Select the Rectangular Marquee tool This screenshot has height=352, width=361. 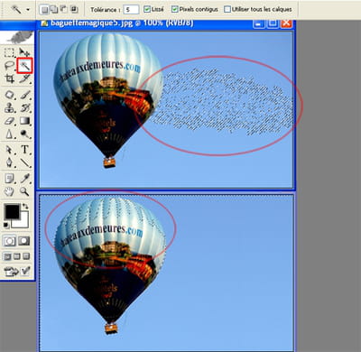tap(10, 52)
